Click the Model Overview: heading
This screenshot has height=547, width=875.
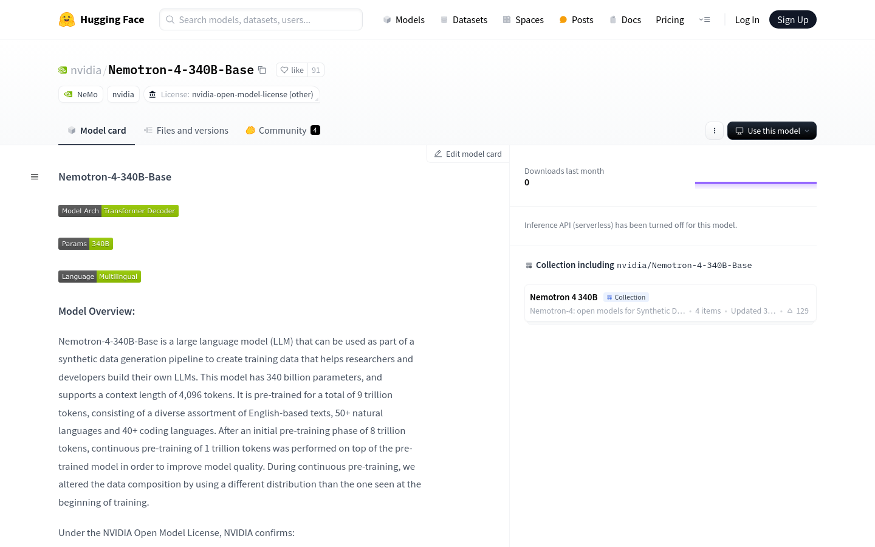point(97,311)
